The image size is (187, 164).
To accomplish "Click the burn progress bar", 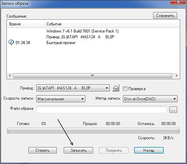I will (93, 130).
